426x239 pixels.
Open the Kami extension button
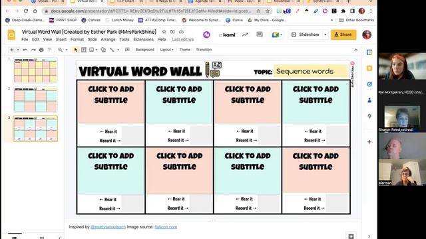tap(227, 35)
